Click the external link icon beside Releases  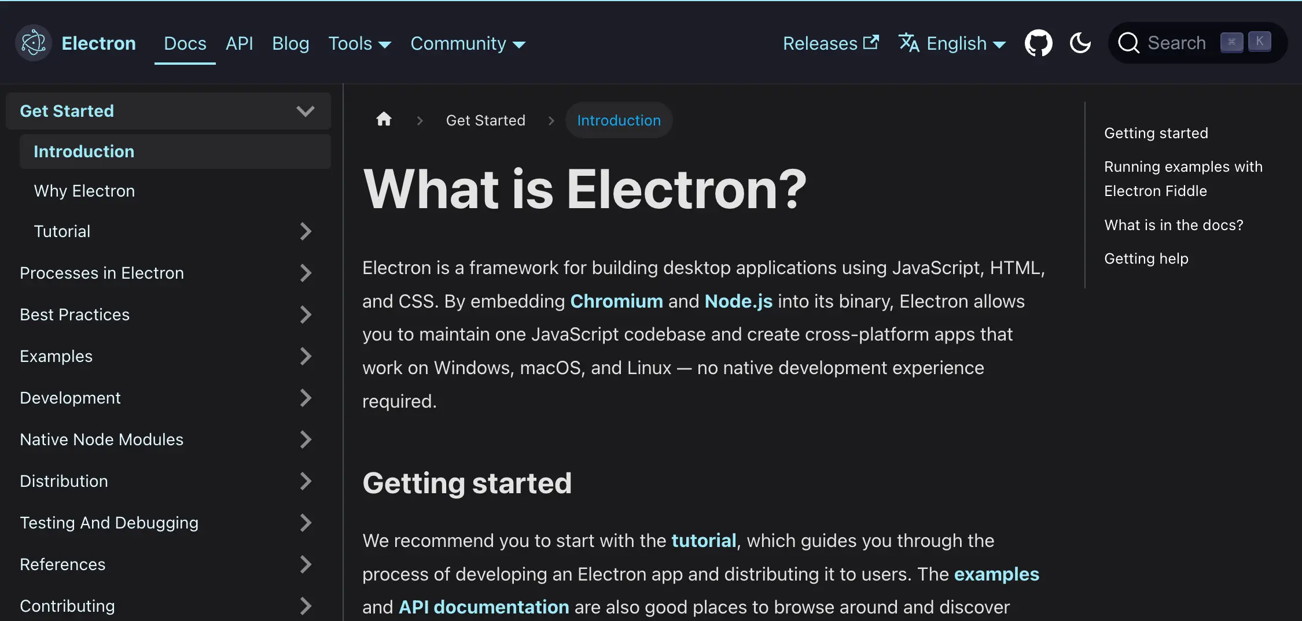coord(871,42)
